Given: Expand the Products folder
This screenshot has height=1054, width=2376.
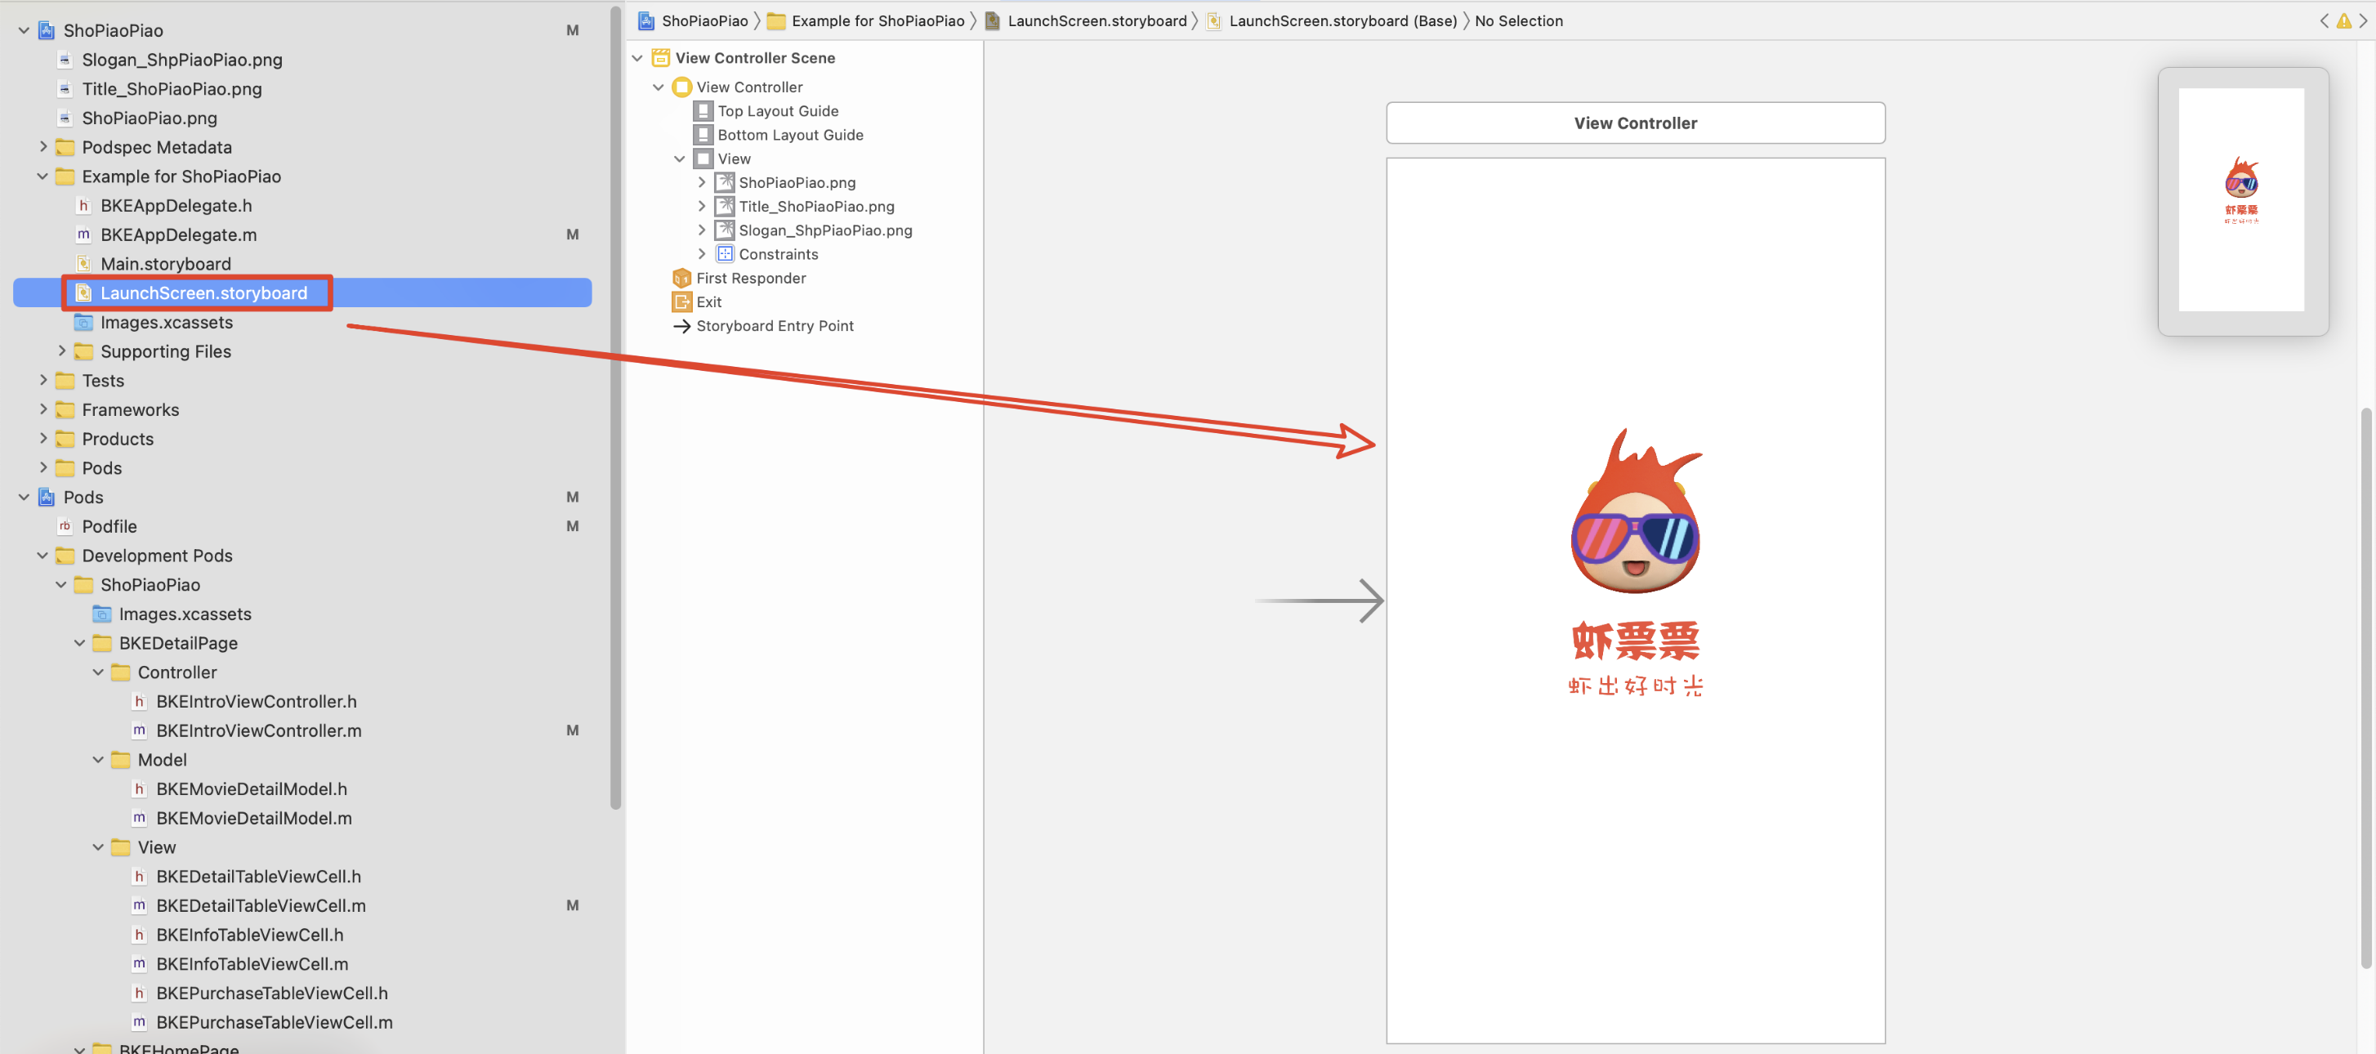Looking at the screenshot, I should click(42, 439).
